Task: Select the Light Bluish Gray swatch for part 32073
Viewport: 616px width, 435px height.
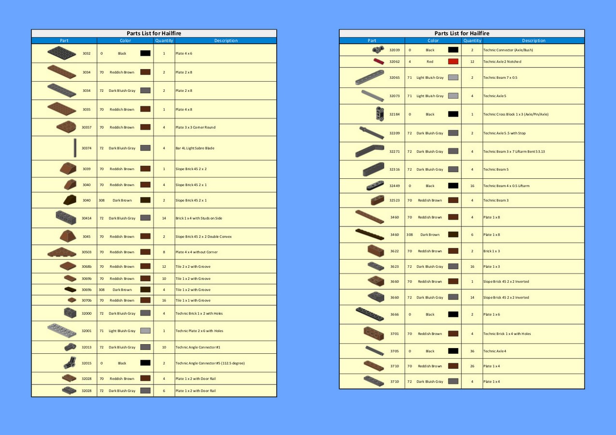Action: (453, 96)
